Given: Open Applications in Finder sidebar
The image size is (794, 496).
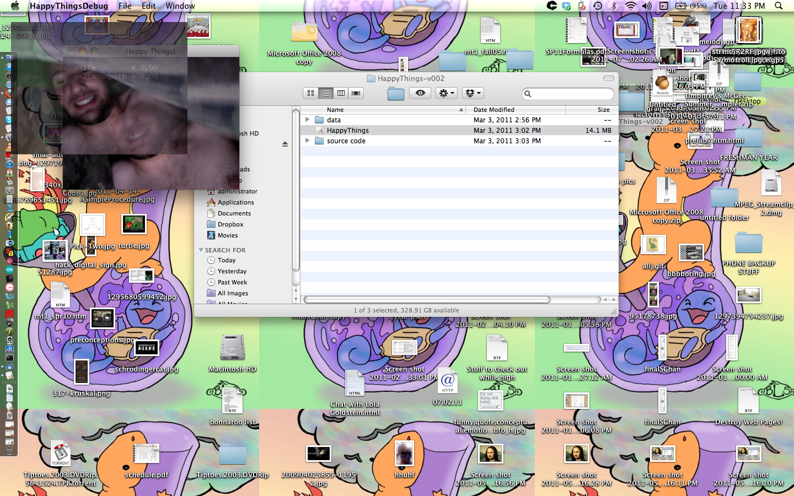Looking at the screenshot, I should point(235,202).
